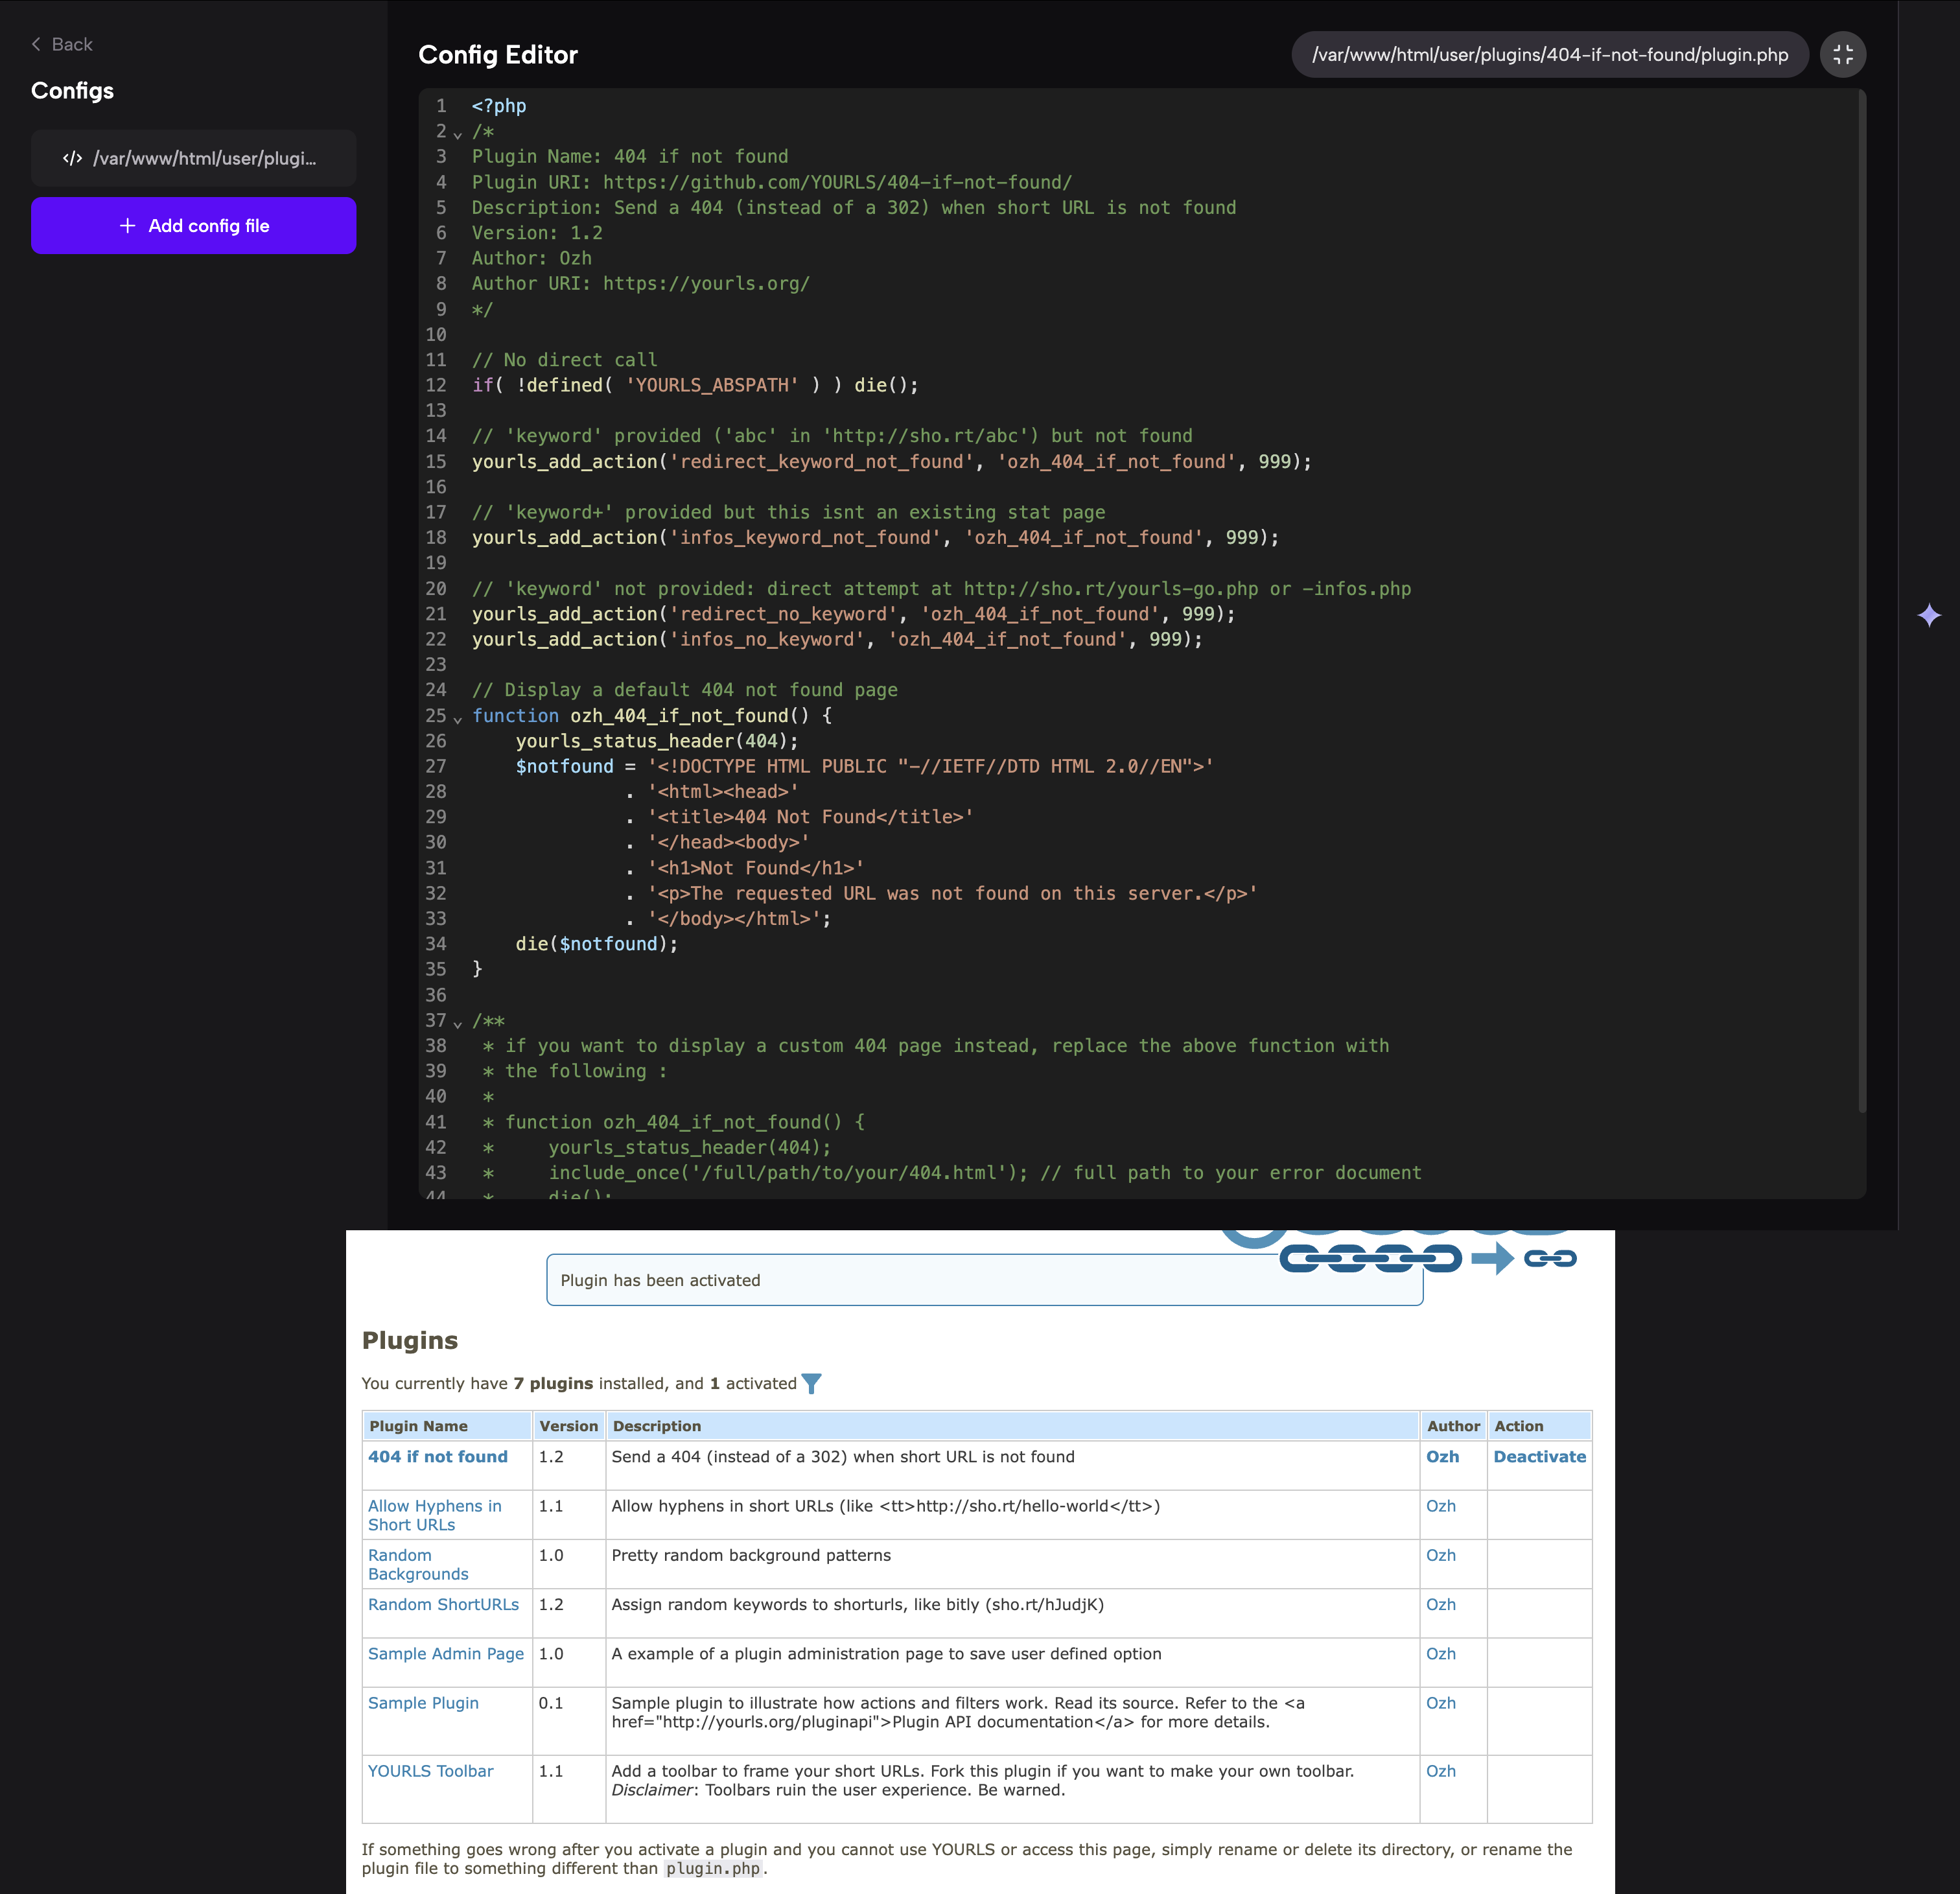Fold the function at line 25
The height and width of the screenshot is (1894, 1960).
(458, 718)
